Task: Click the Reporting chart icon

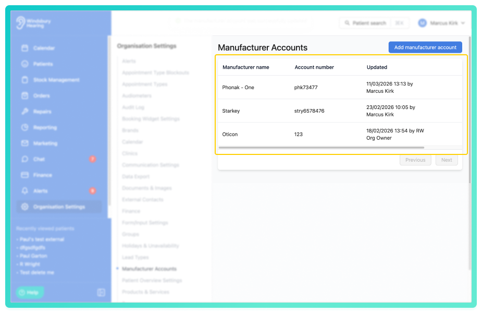Action: (25, 127)
